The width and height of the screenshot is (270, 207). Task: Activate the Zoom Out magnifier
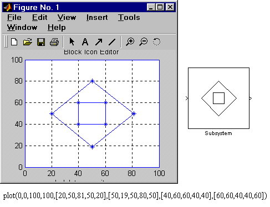[144, 42]
